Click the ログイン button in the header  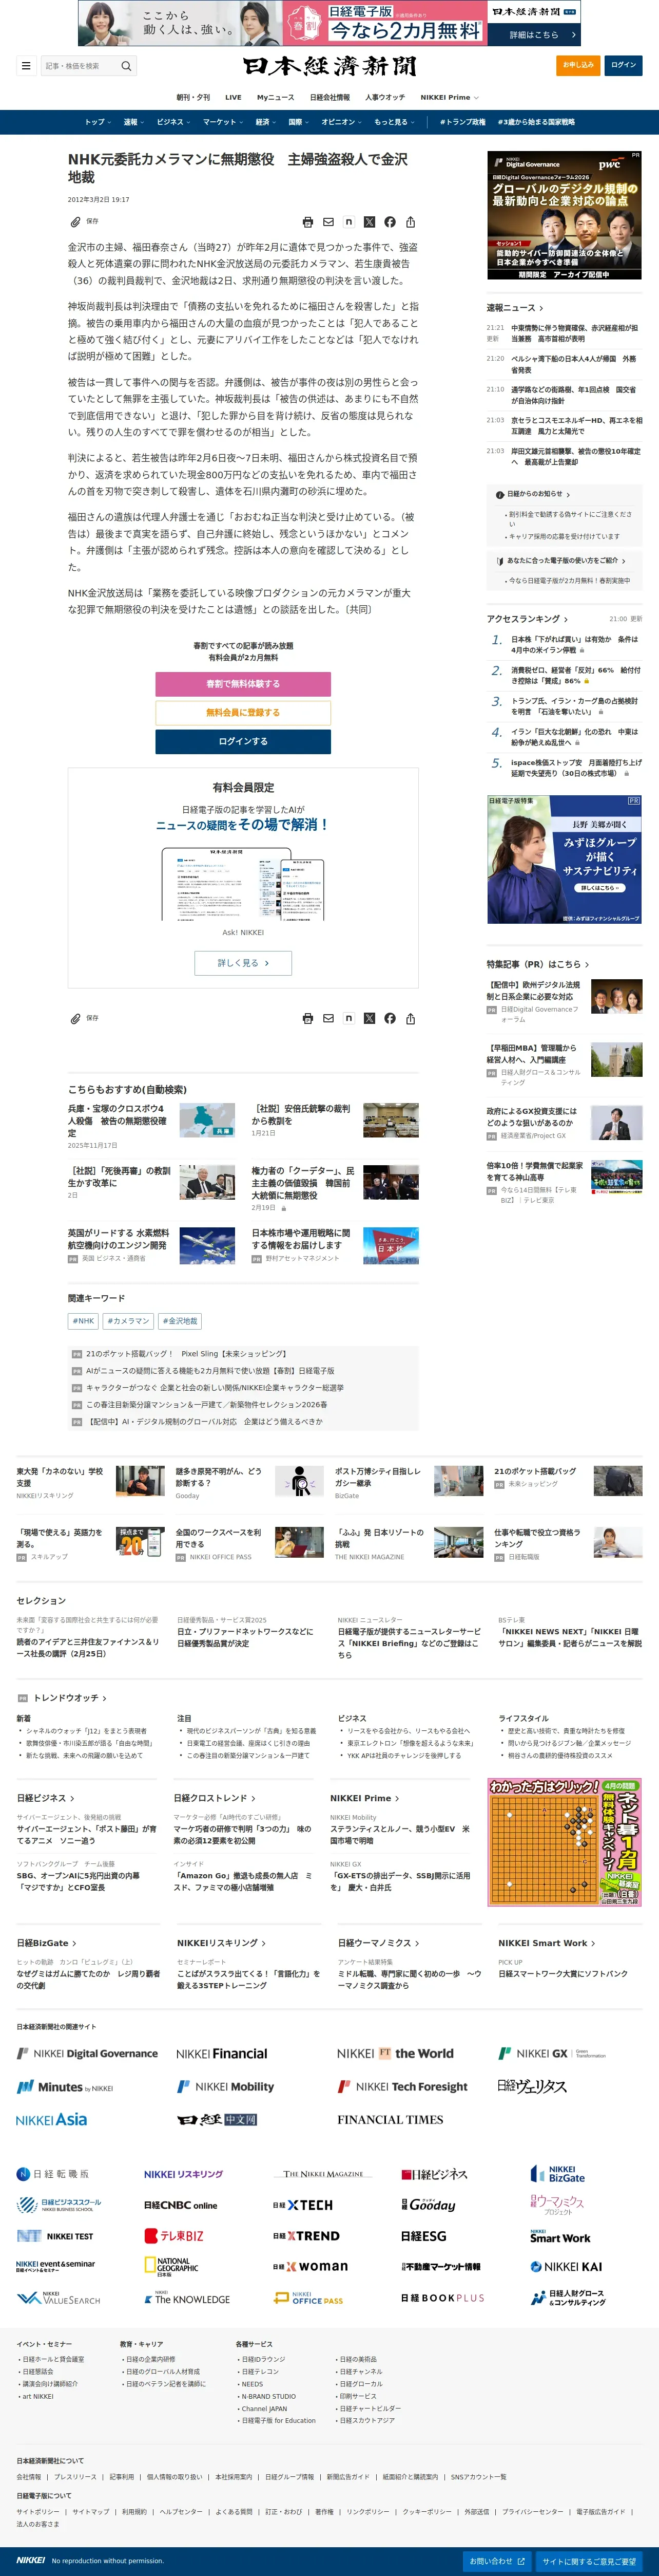623,66
